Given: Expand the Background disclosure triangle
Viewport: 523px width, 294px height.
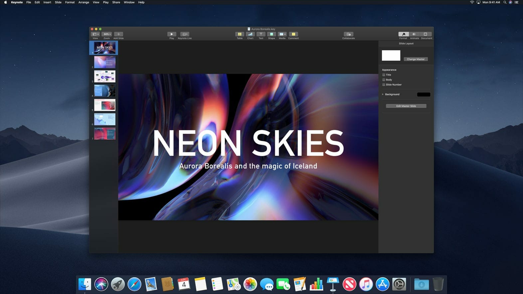Looking at the screenshot, I should (x=383, y=94).
